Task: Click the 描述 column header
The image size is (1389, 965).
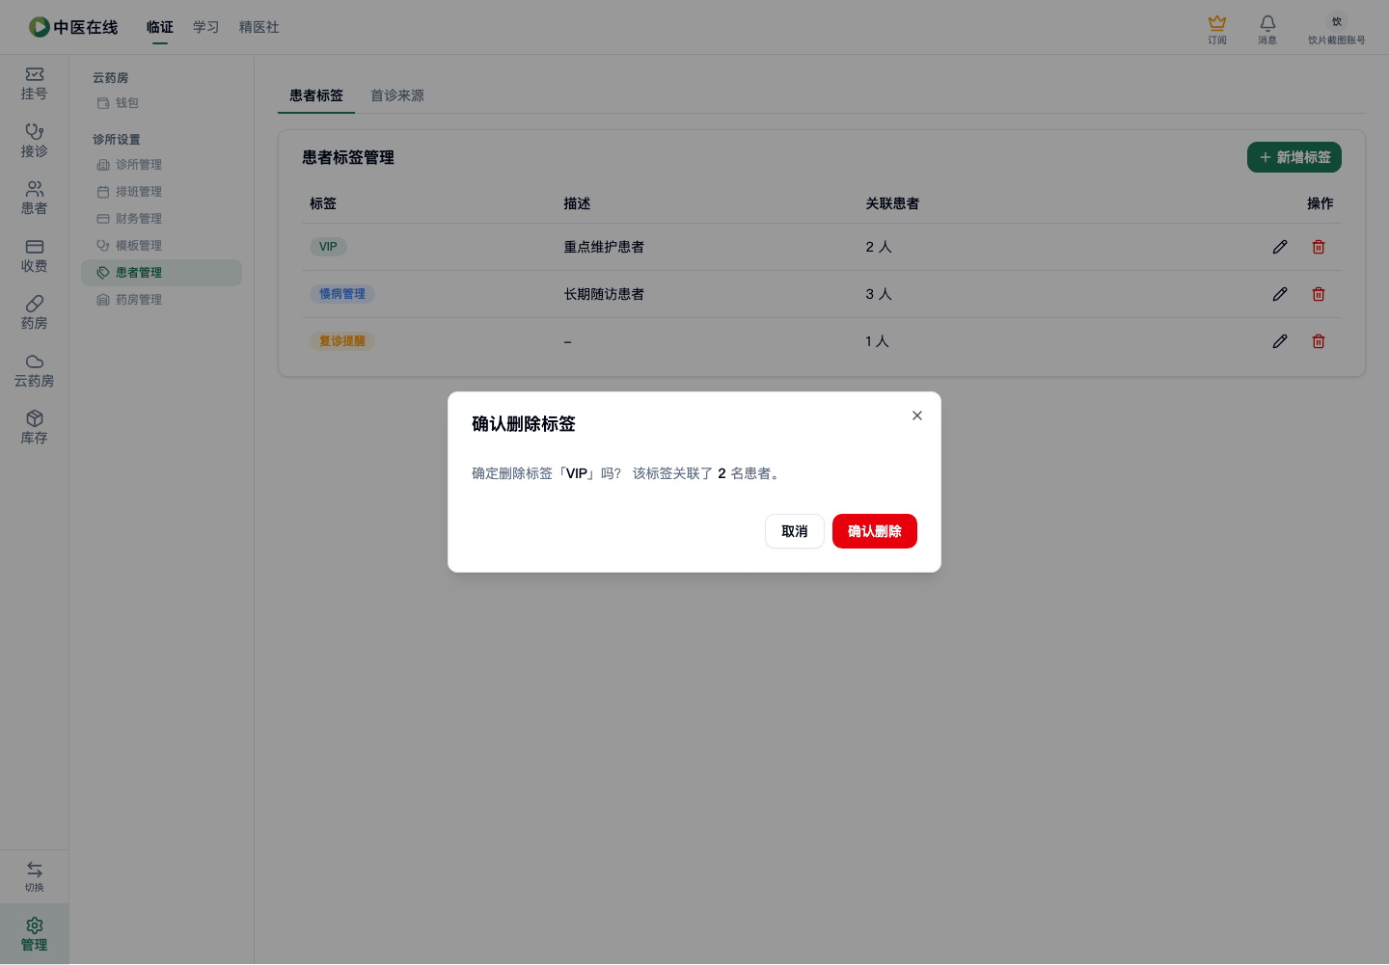Action: point(577,203)
